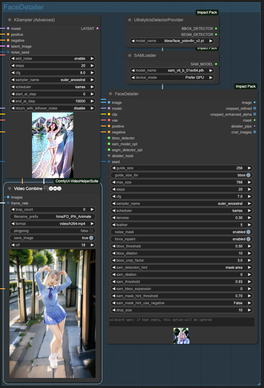This screenshot has width=264, height=388.
Task: Open the sampler_name euler_ancestral selector in KSampler
Action: pyautogui.click(x=52, y=80)
